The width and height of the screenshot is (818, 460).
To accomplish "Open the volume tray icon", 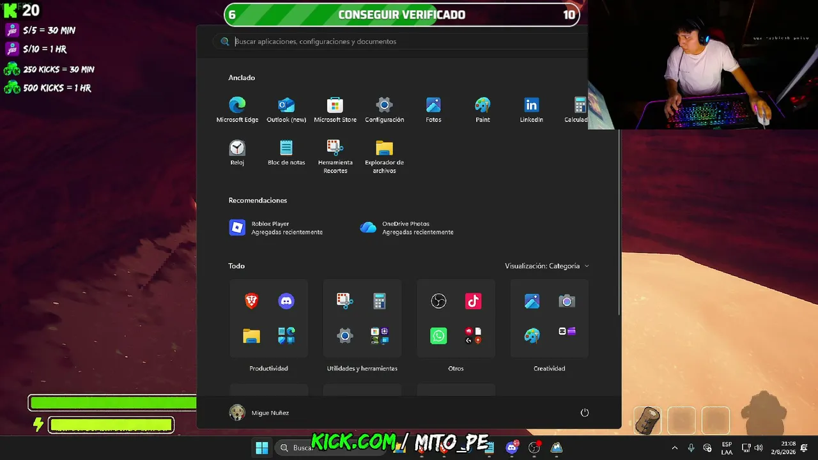I will [759, 448].
